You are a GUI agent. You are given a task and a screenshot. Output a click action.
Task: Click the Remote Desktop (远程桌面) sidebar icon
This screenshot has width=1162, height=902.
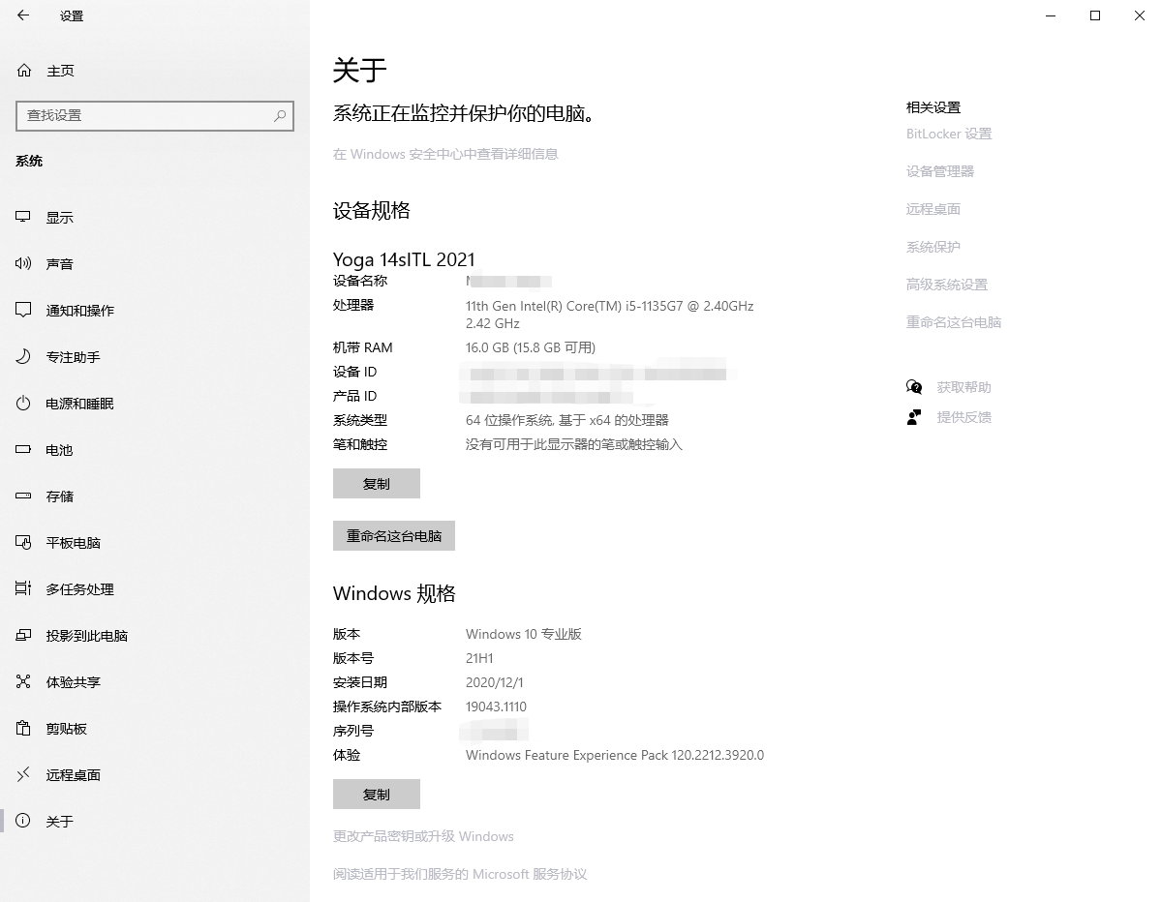(x=24, y=775)
